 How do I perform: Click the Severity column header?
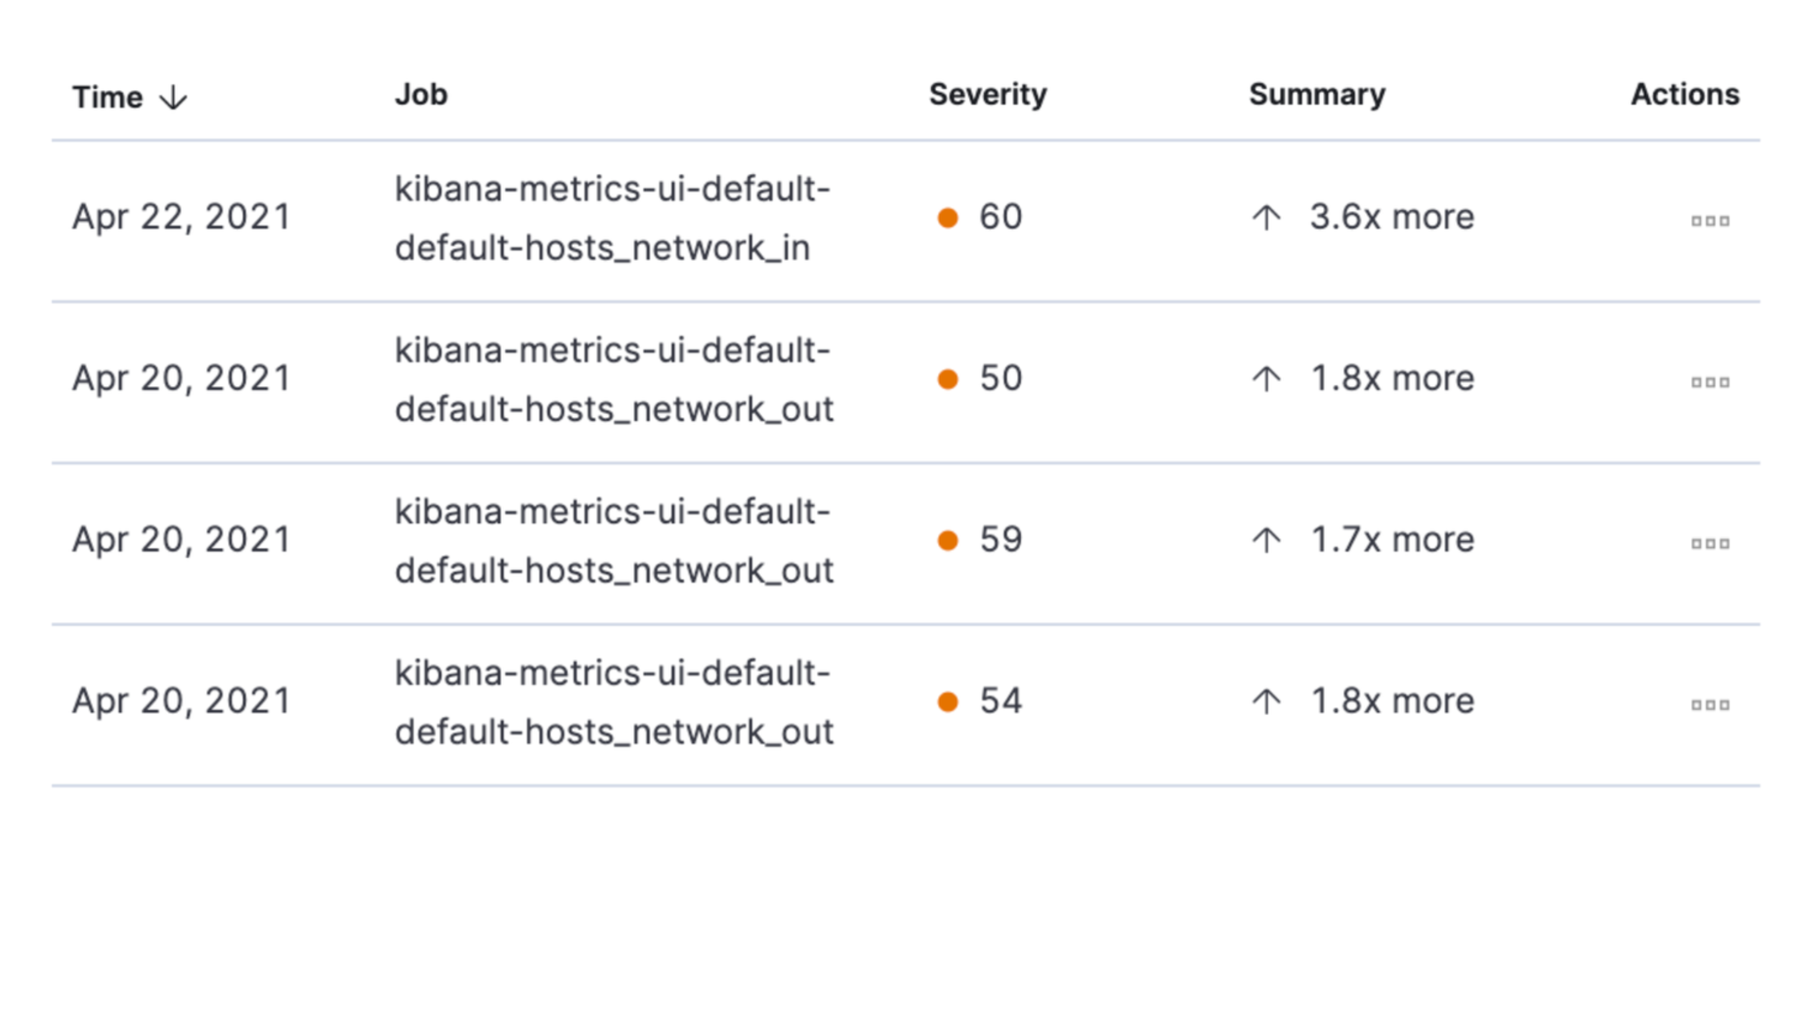coord(987,94)
